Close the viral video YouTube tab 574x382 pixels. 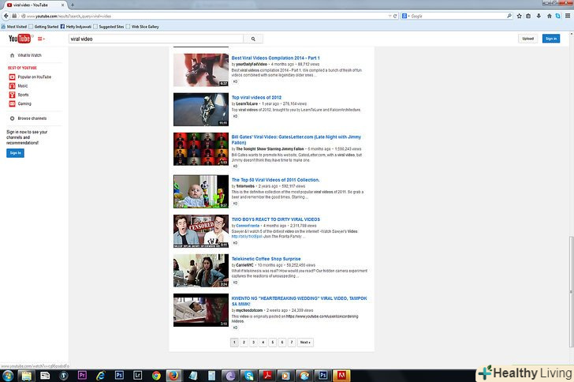(62, 6)
